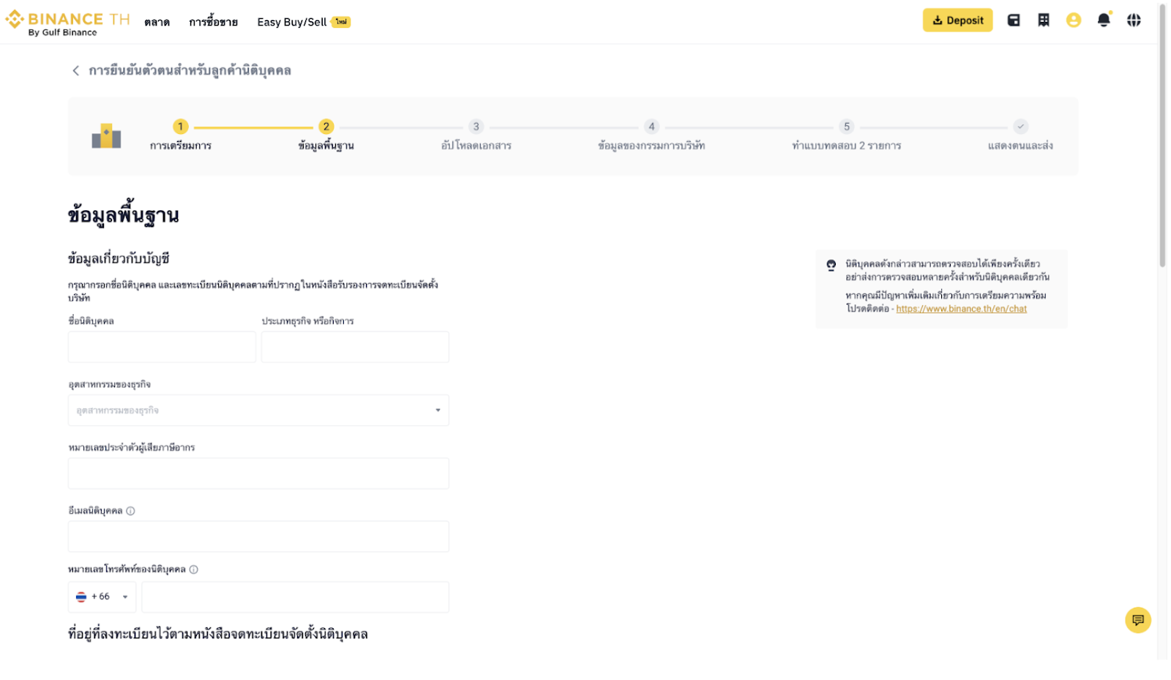Select Easy Buy/Sell in navigation
Image resolution: width=1171 pixels, height=680 pixels.
292,23
